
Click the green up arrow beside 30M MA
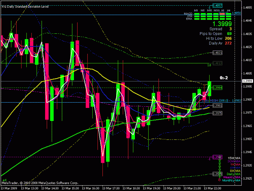click(219, 160)
